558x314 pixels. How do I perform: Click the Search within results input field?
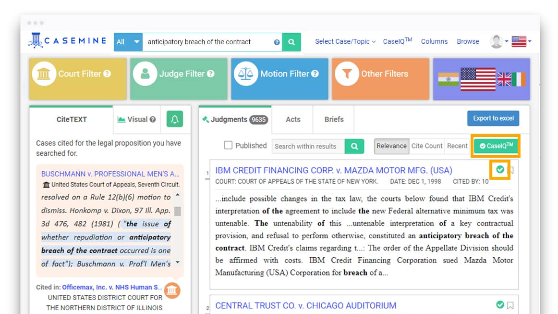click(x=308, y=146)
